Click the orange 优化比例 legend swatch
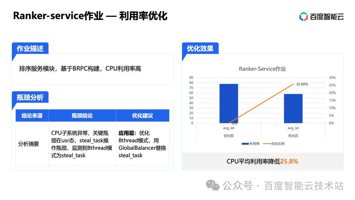 (x=267, y=144)
